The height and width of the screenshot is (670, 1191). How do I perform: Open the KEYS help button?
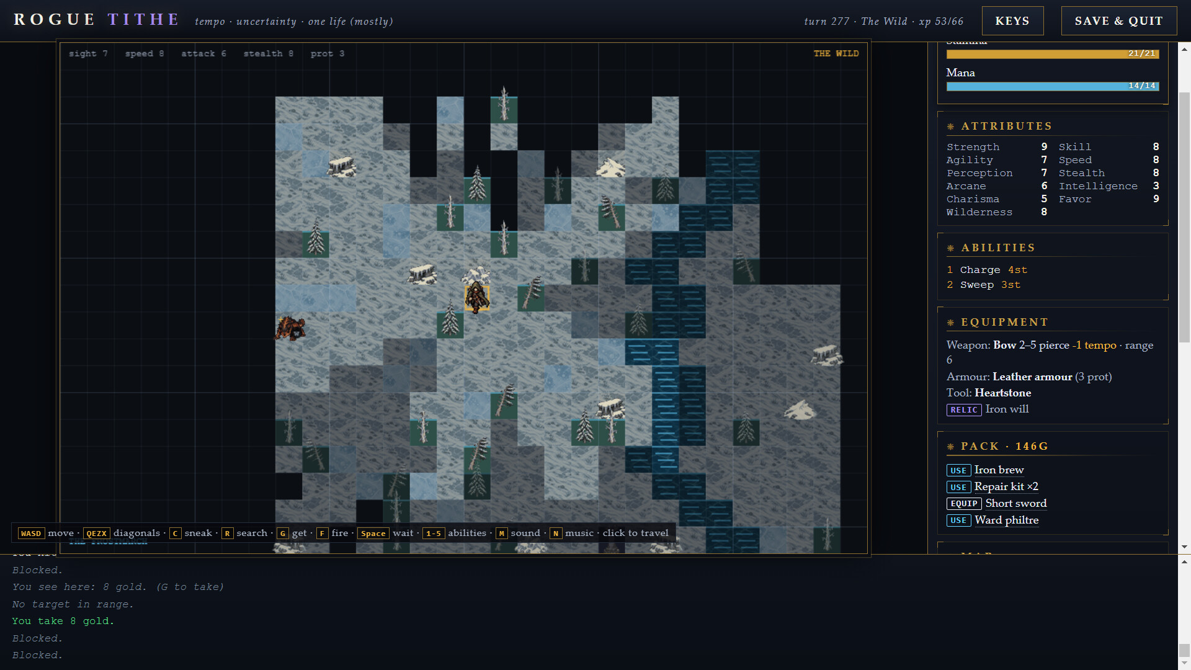1012,21
